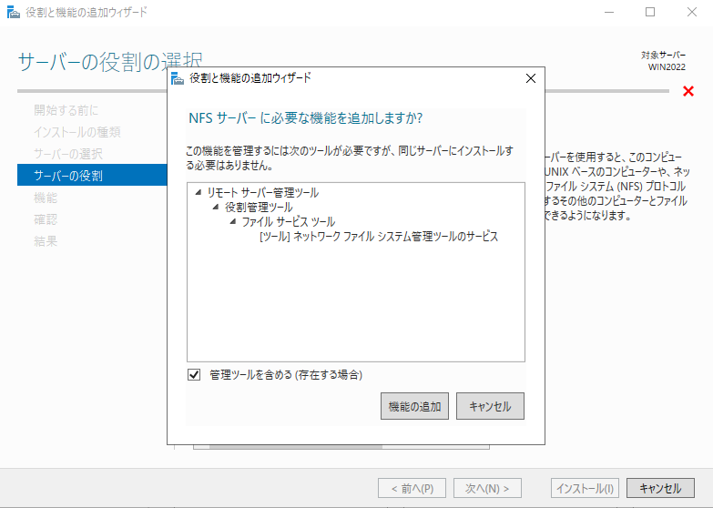Screen dimensions: 713x508
Task: Click the red X icon beneath 対象サーバー
Action: 688,91
